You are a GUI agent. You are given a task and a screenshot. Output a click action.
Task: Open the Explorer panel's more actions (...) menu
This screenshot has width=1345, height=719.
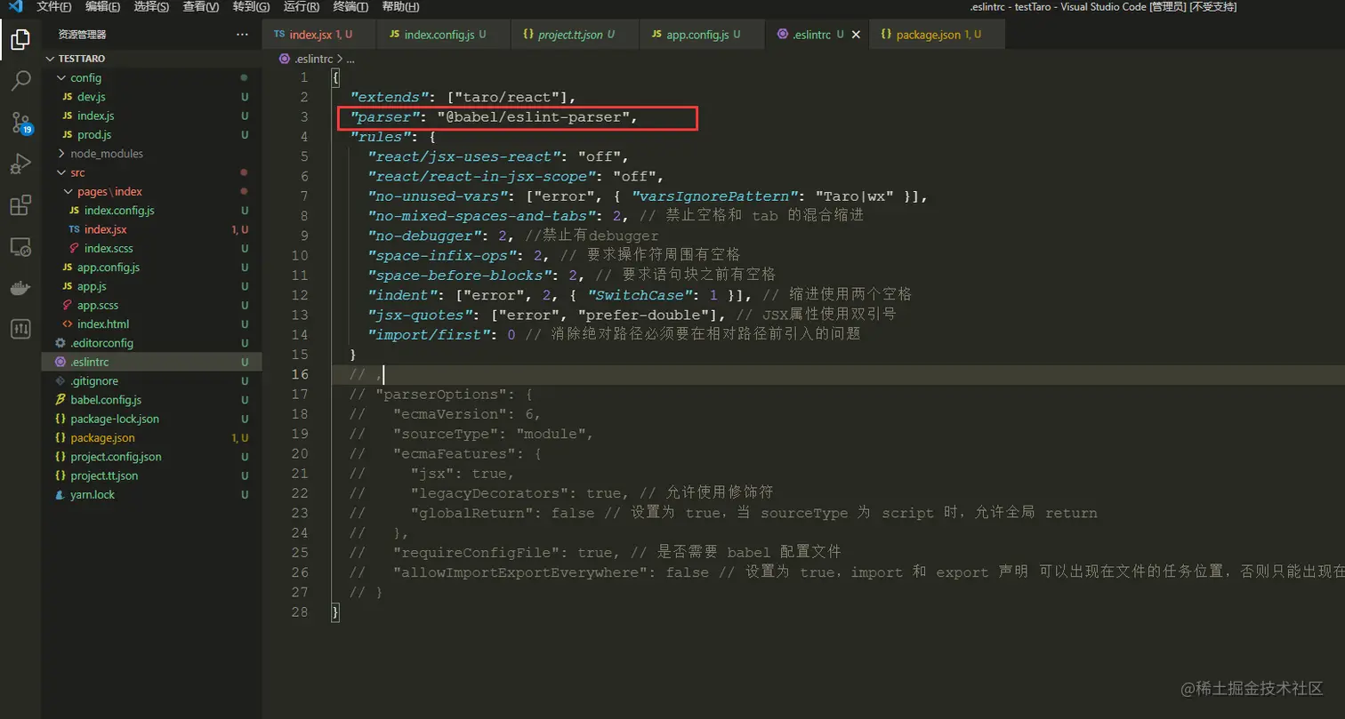[x=243, y=35]
